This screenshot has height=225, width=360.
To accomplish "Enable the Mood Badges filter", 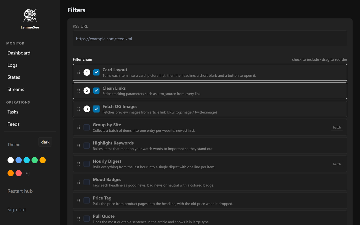I will 86,182.
